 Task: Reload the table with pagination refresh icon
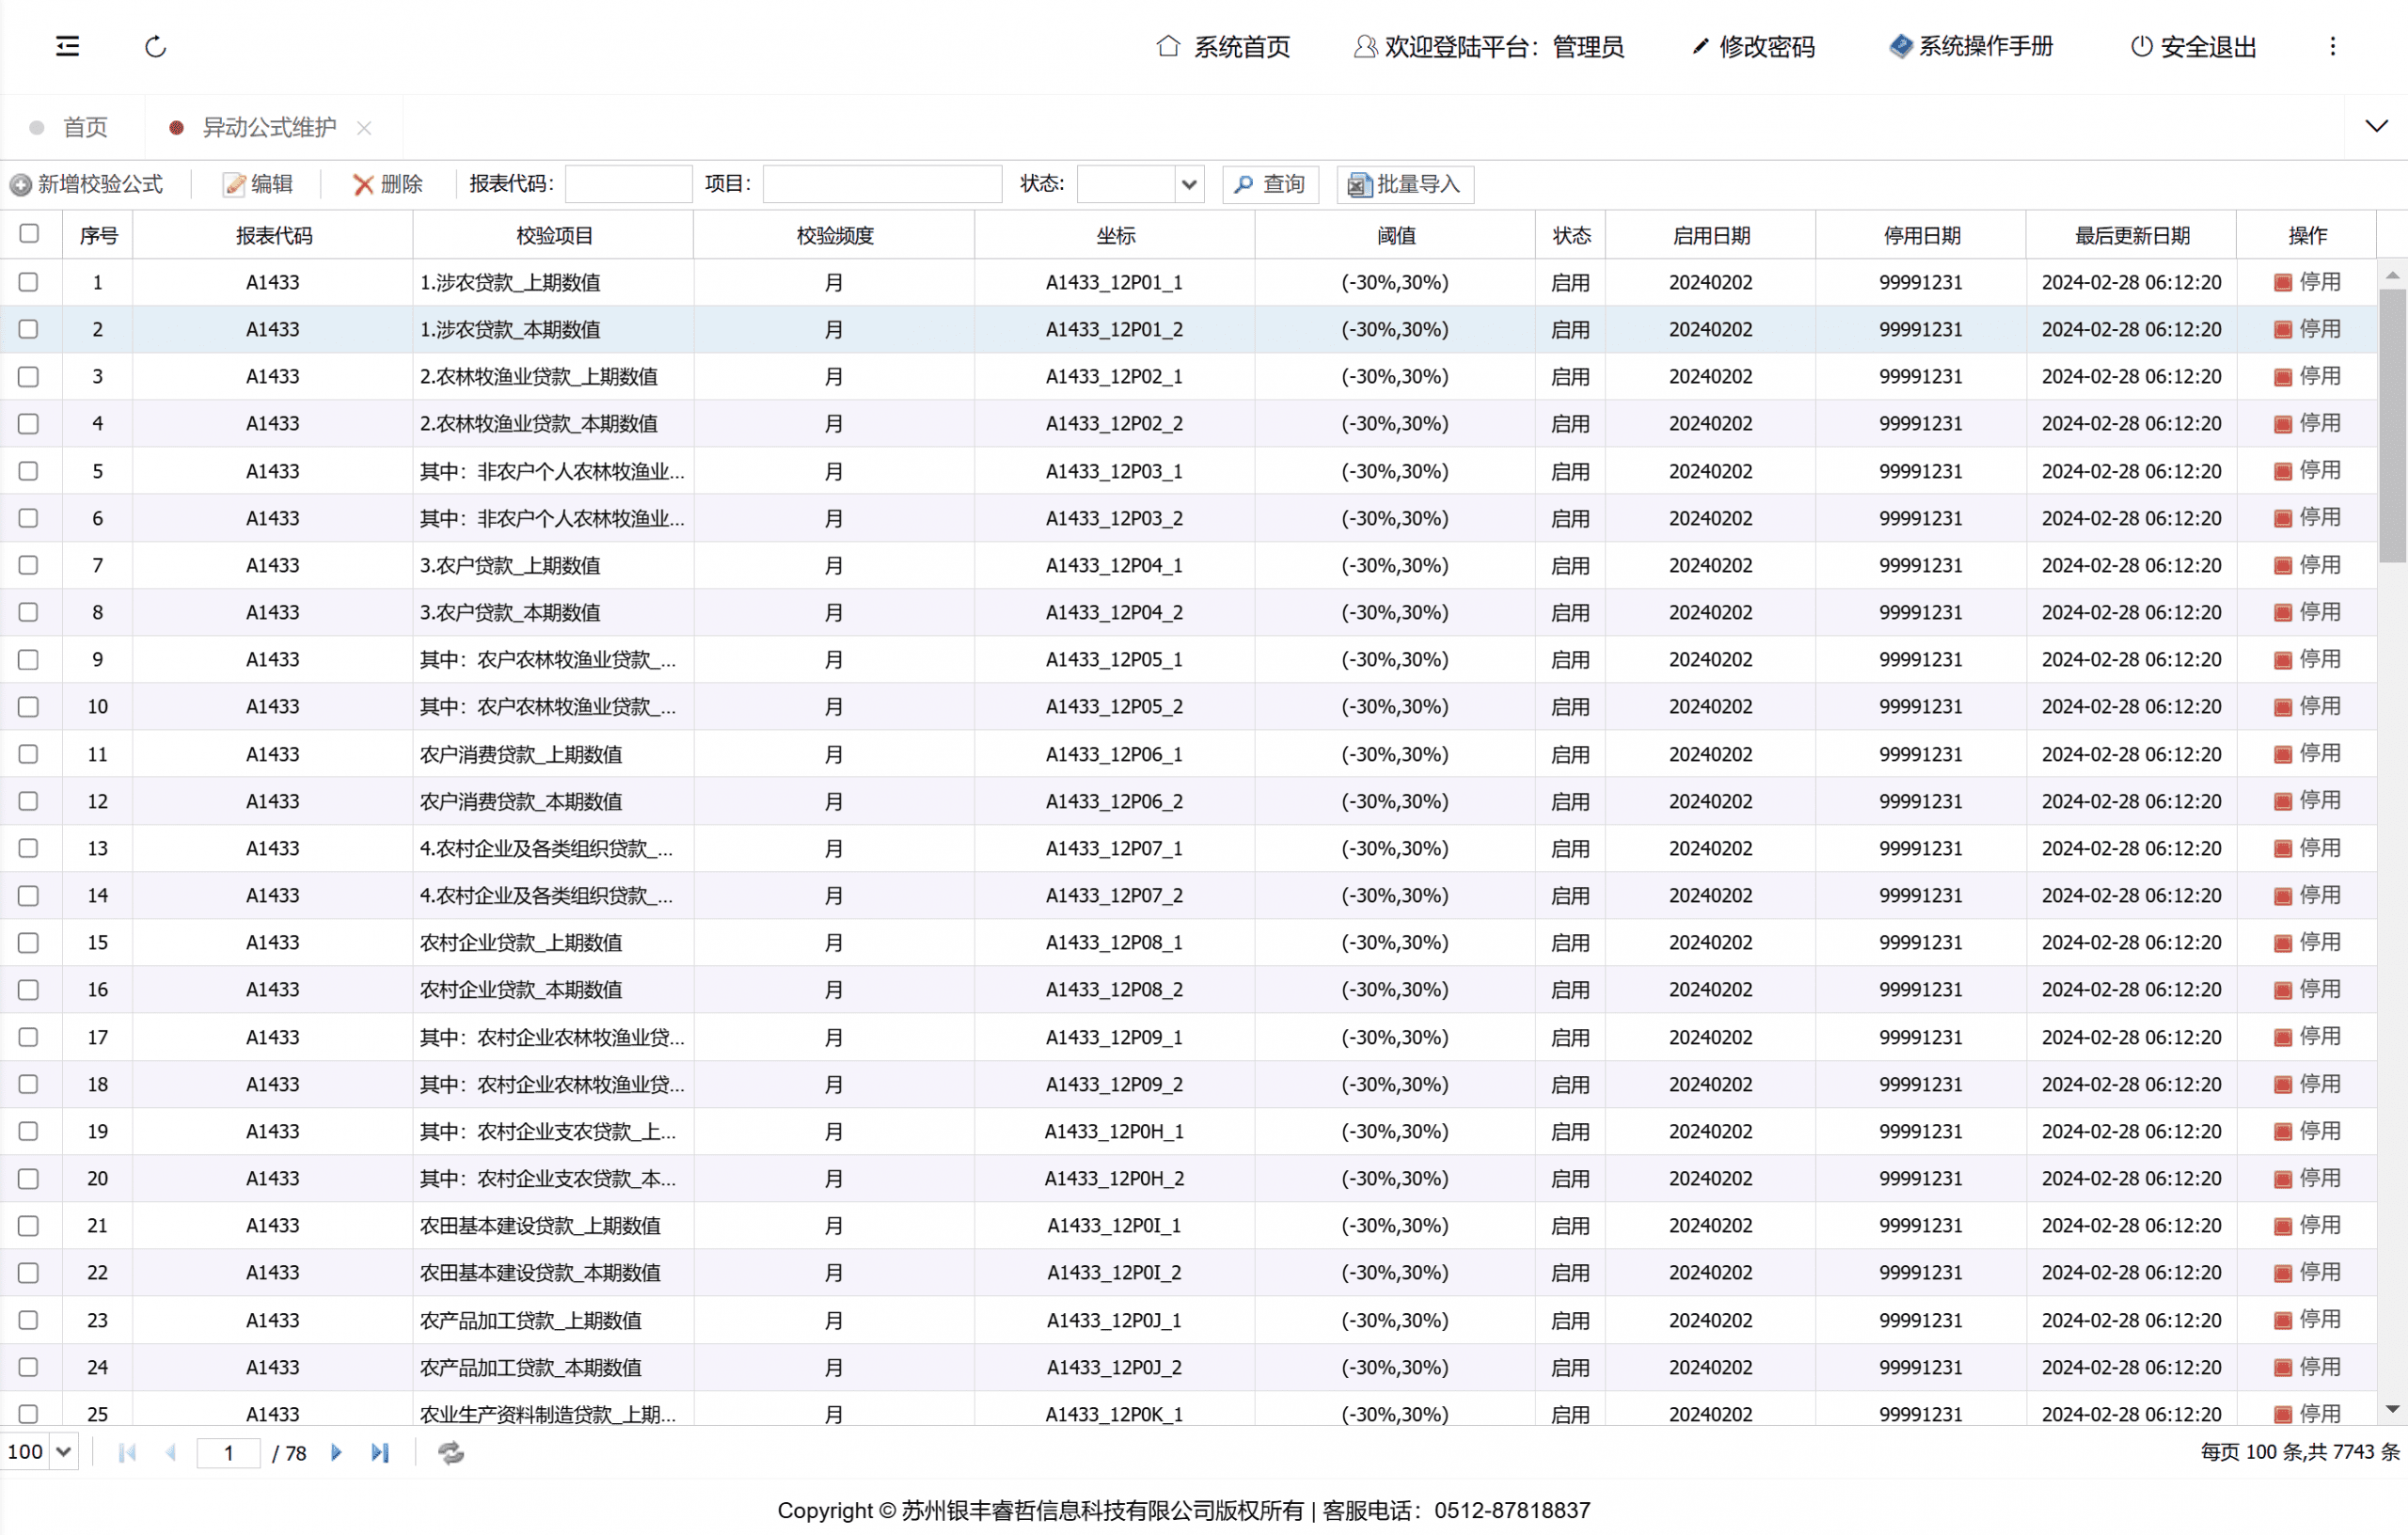point(451,1452)
